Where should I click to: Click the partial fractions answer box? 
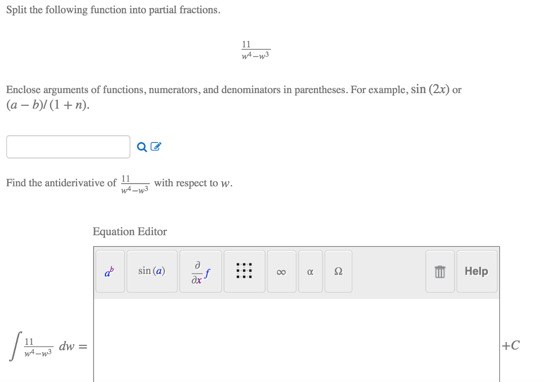click(68, 146)
